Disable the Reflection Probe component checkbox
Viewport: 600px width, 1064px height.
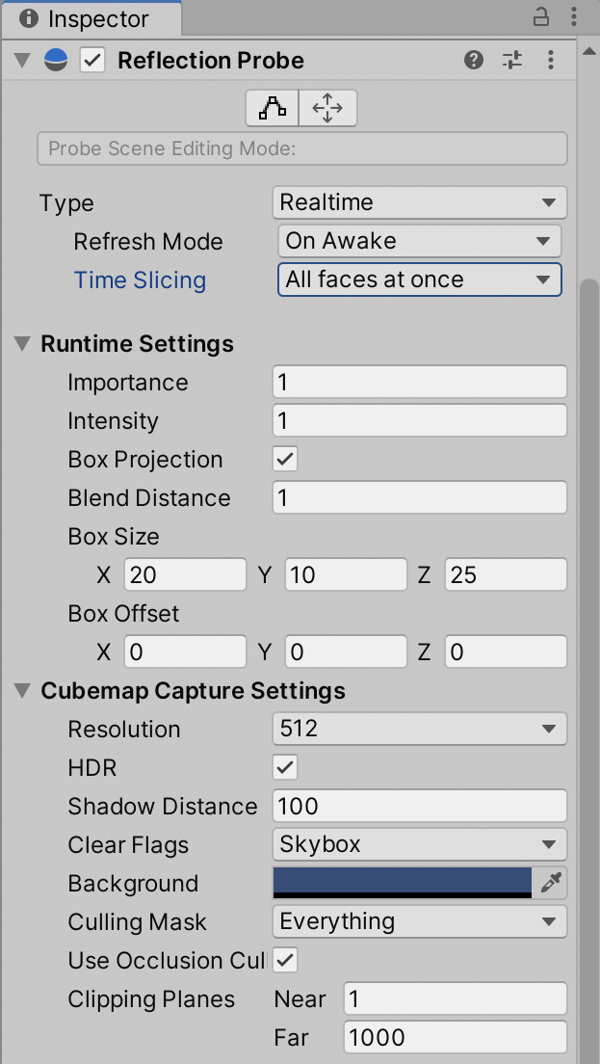92,61
